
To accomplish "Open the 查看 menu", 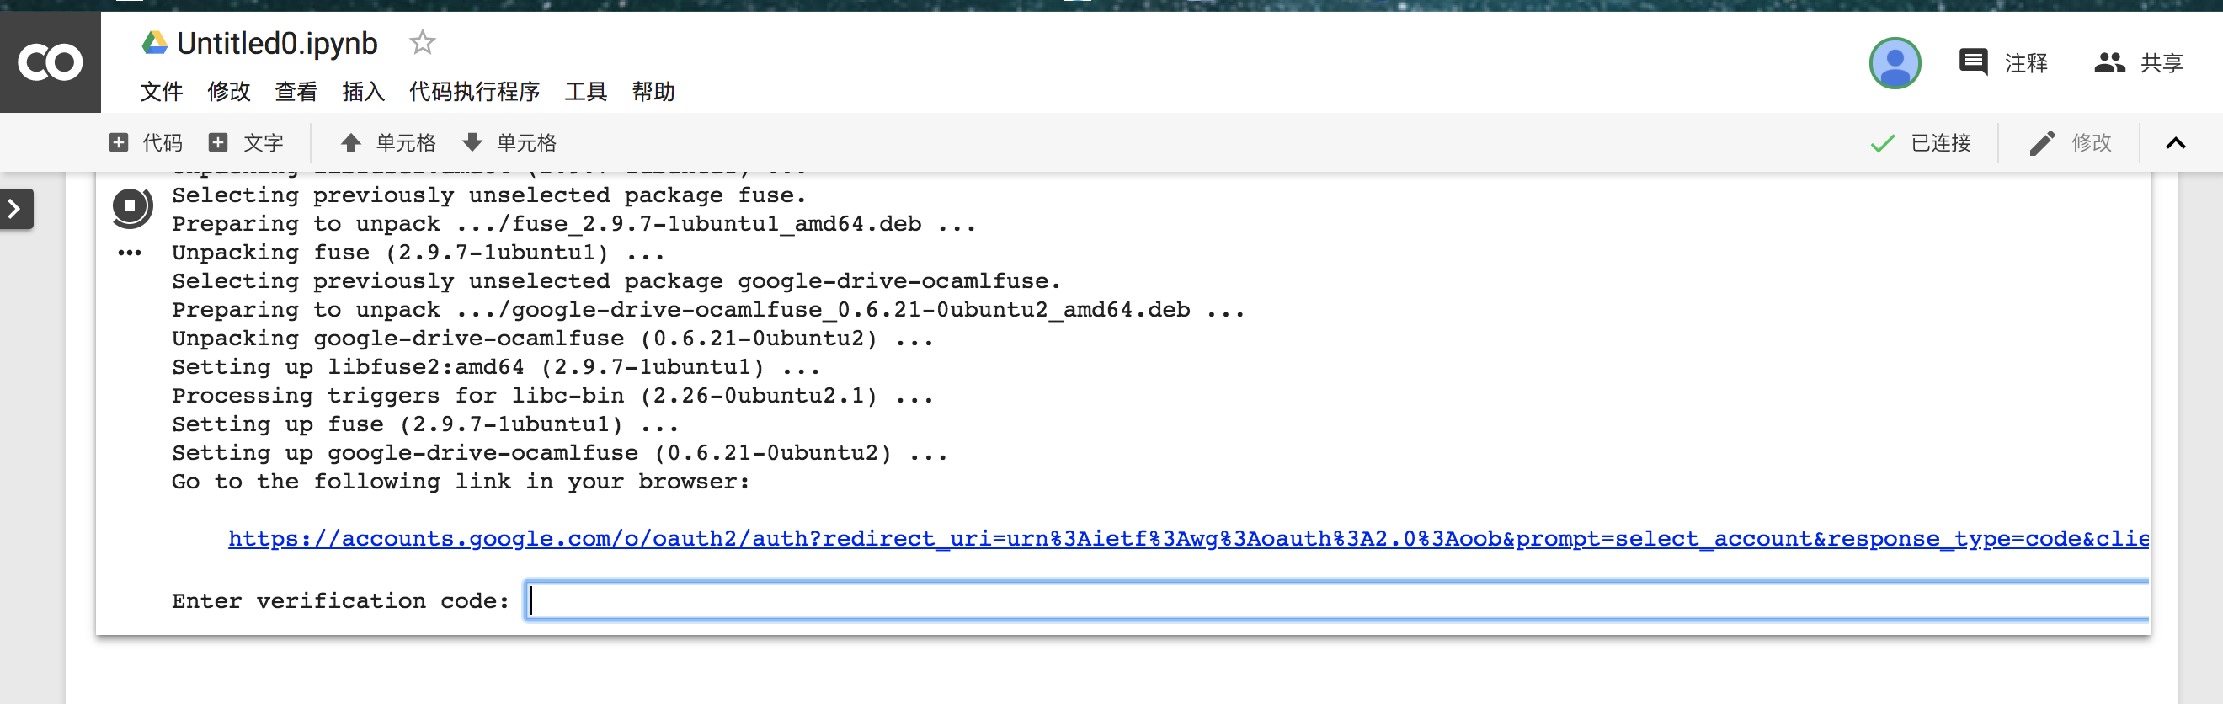I will coord(296,92).
